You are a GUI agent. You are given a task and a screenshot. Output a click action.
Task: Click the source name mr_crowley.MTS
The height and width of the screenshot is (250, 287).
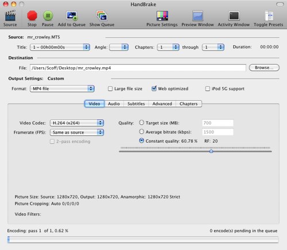[44, 37]
